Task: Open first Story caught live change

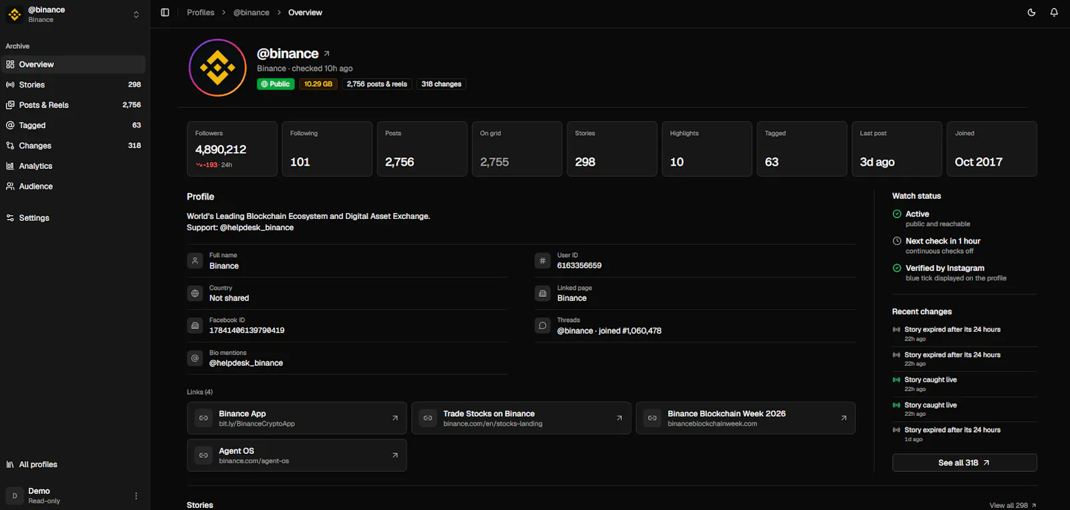Action: tap(964, 384)
